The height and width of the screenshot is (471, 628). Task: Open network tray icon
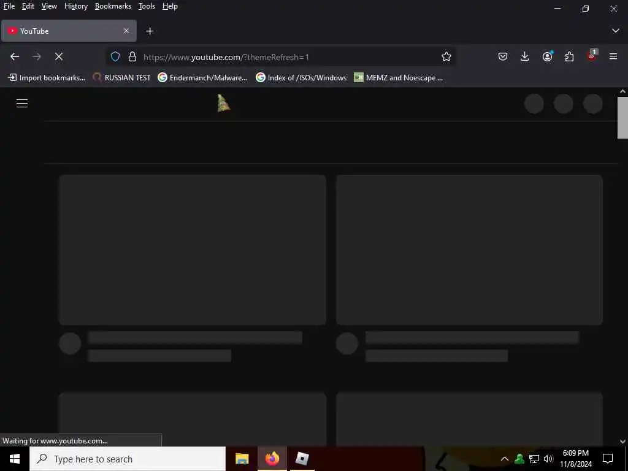(534, 459)
